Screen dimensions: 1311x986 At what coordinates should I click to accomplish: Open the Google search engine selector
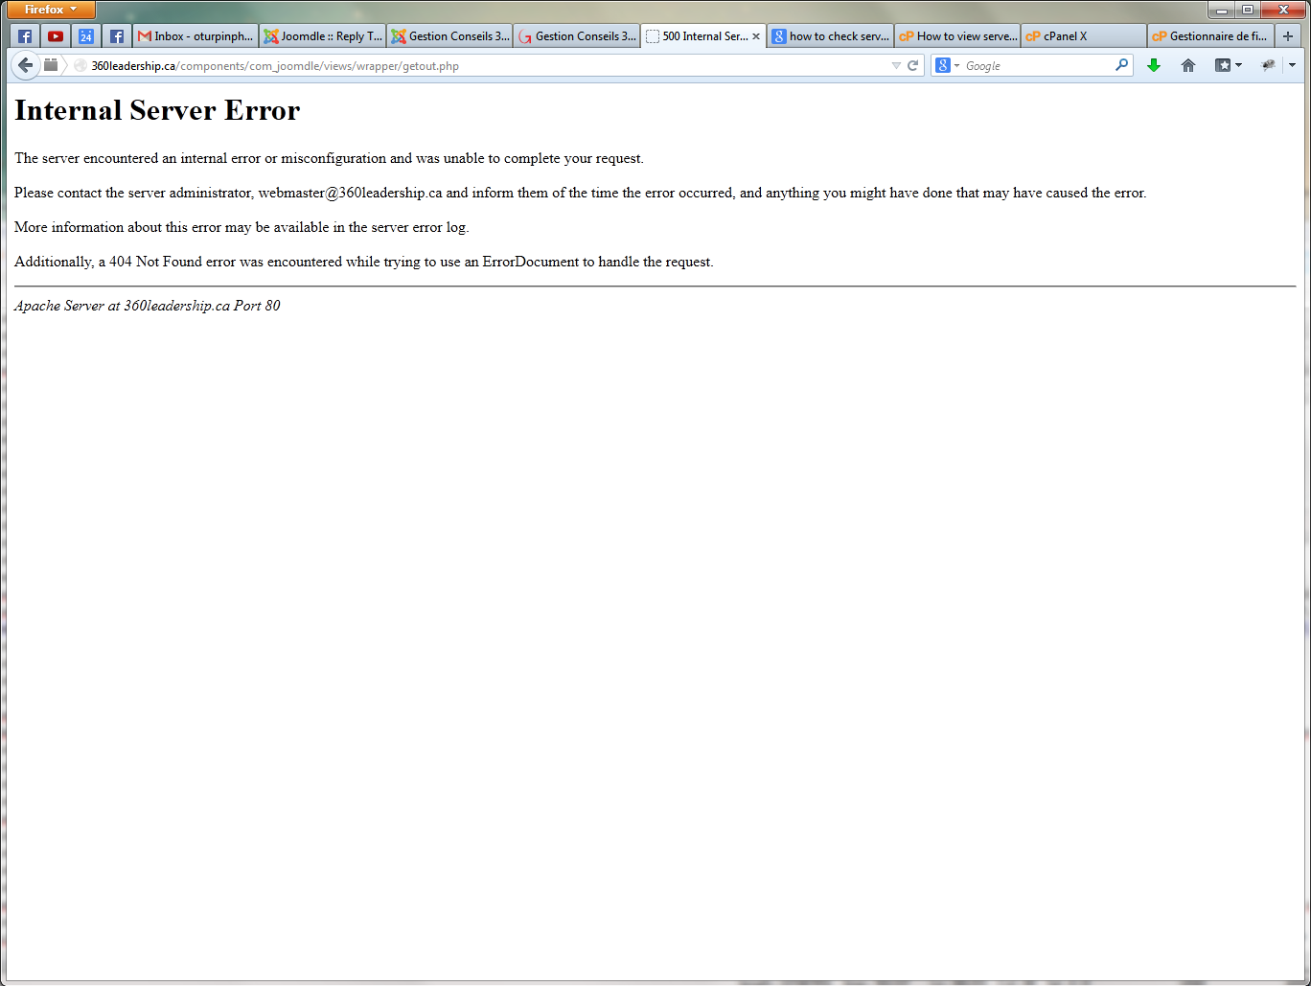pos(947,65)
